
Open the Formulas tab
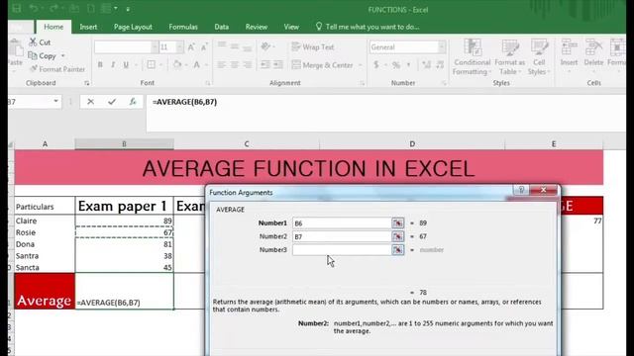183,27
